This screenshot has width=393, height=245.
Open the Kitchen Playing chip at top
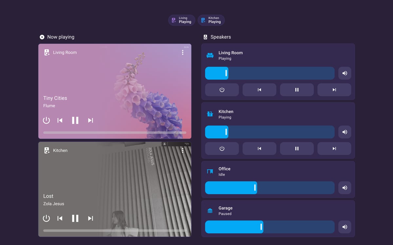(x=211, y=20)
